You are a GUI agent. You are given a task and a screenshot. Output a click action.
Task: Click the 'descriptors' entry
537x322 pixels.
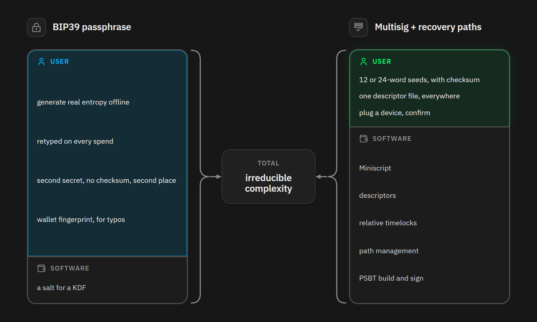(377, 196)
